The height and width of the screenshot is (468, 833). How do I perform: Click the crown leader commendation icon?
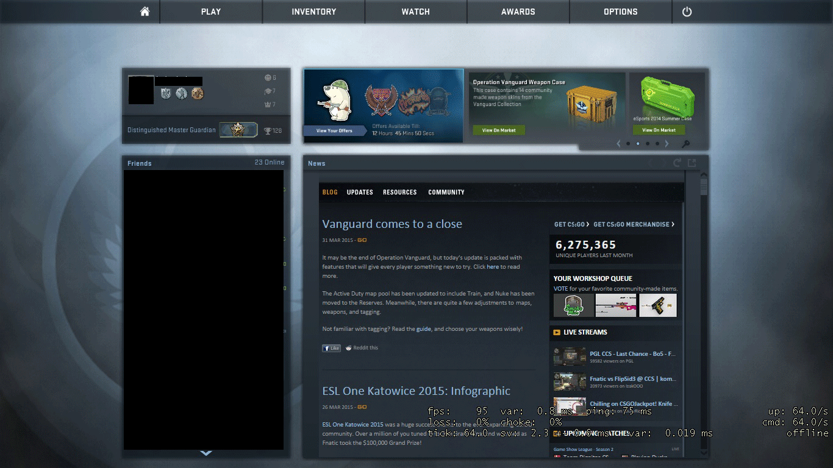tap(267, 104)
